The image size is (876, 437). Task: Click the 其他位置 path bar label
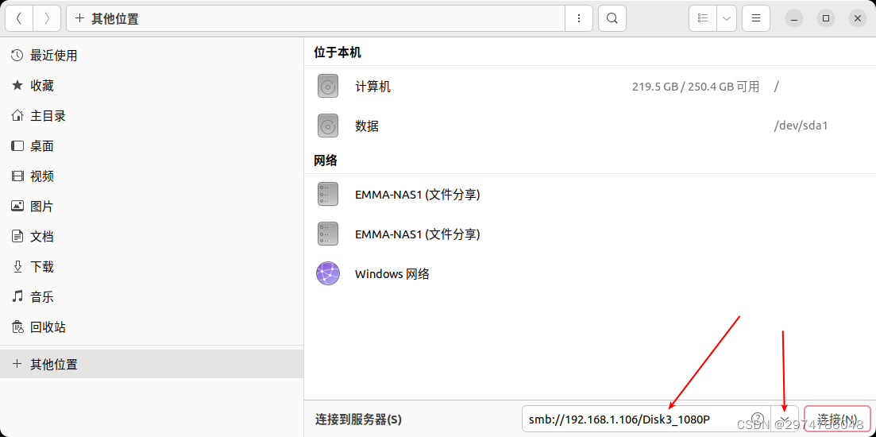click(115, 19)
